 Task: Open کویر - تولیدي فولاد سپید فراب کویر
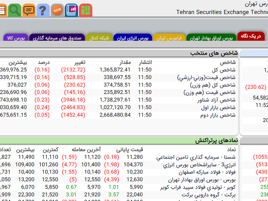tap(198, 187)
